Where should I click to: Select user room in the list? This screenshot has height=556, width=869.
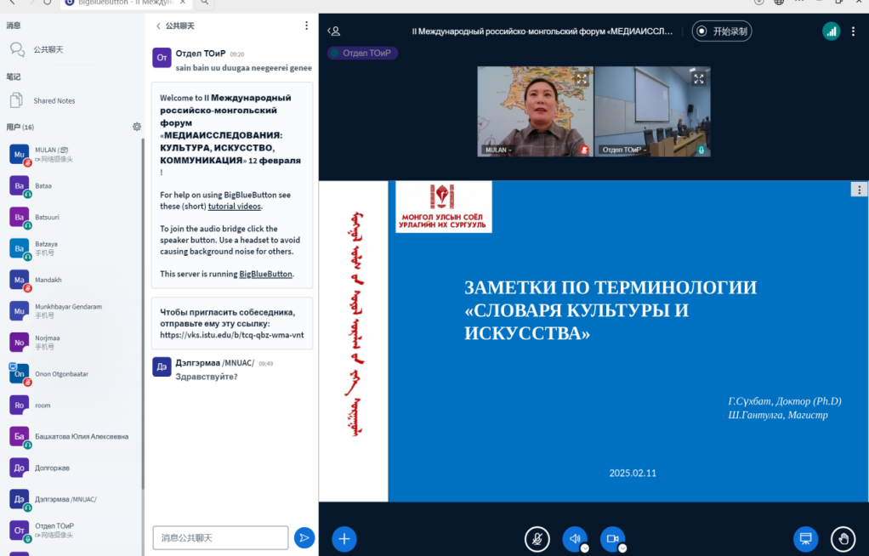72,406
